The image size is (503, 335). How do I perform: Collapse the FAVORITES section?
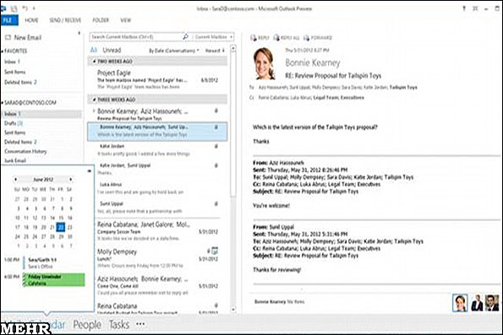3,51
